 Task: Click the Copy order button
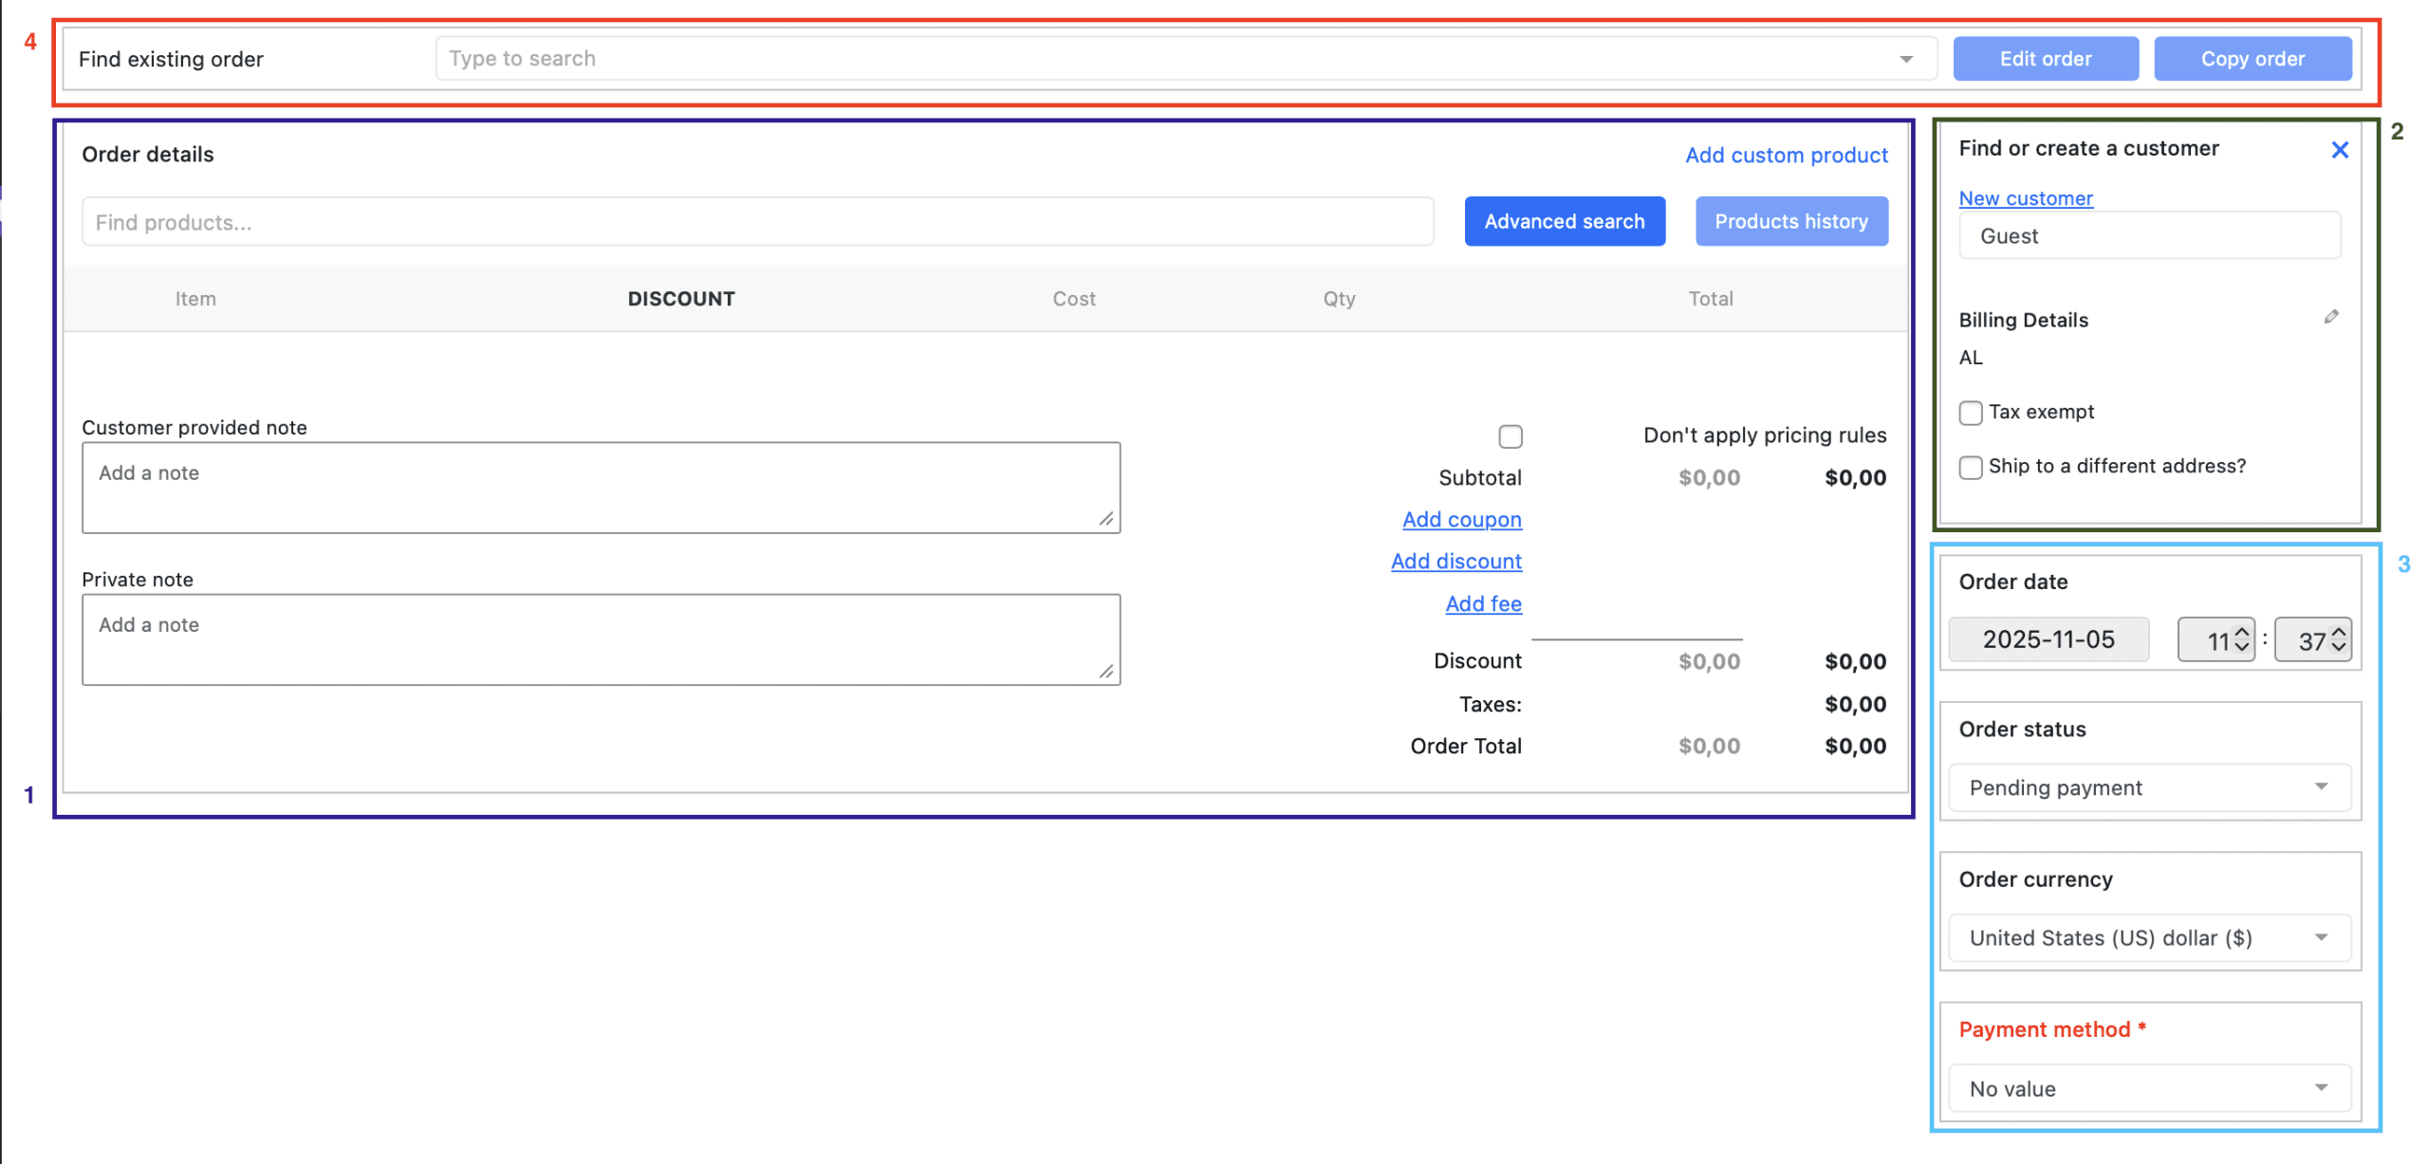(2253, 58)
